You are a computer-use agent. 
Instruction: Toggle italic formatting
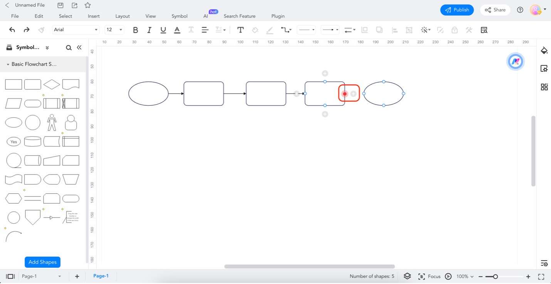(x=149, y=30)
